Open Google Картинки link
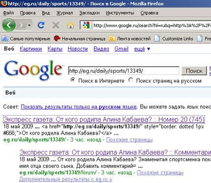This screenshot has width=211, height=183. coord(31,49)
